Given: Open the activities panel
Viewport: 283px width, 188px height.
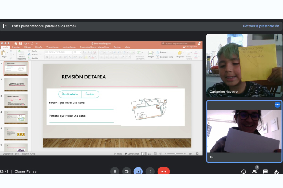Looking at the screenshot, I should click(x=276, y=172).
